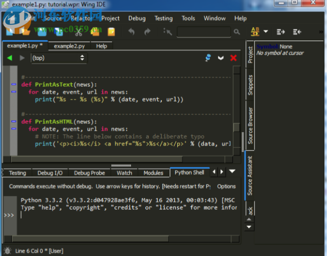The height and width of the screenshot is (256, 327).
Task: Click the redo arrow in toolbar
Action: point(147,32)
